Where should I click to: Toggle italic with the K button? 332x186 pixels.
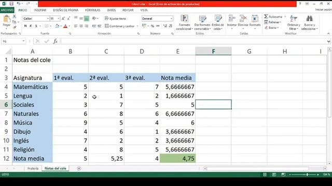pos(31,26)
